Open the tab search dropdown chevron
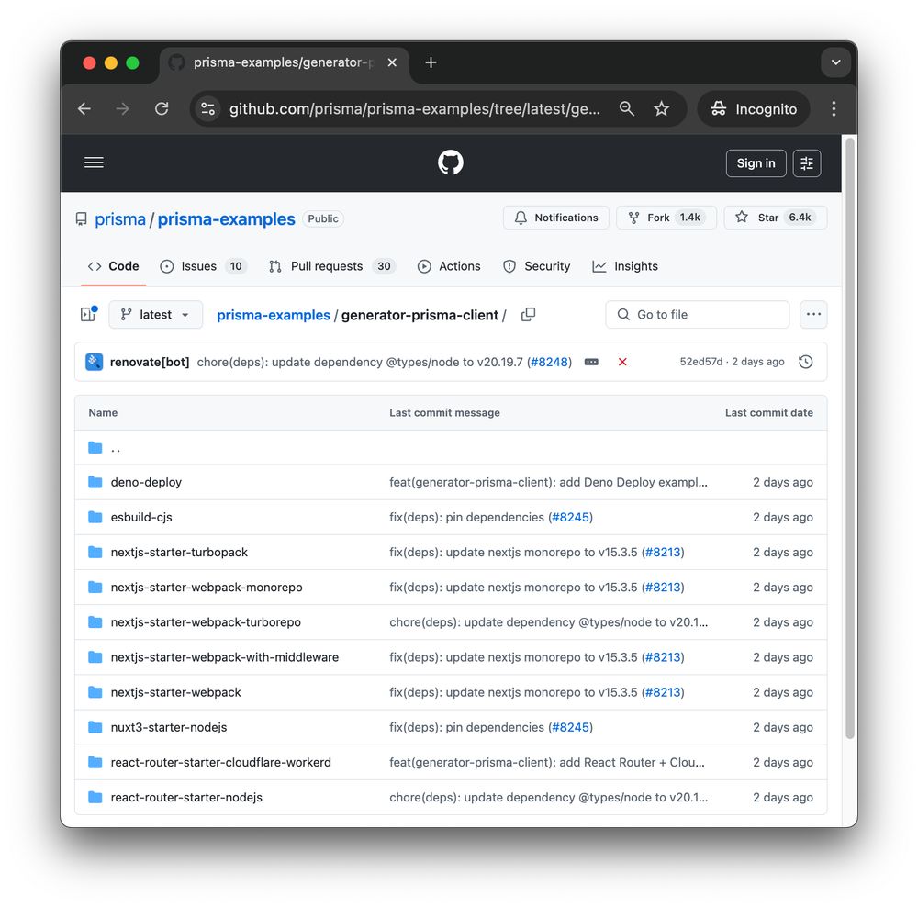918x907 pixels. (x=836, y=62)
